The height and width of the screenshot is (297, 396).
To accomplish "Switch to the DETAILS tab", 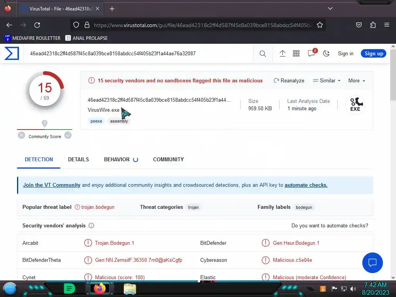I will [x=78, y=159].
